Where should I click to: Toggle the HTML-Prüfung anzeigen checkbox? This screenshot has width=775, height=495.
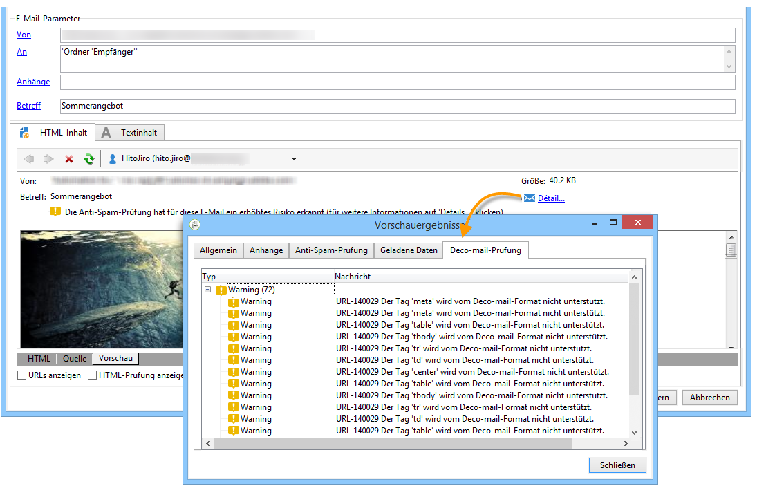(92, 375)
